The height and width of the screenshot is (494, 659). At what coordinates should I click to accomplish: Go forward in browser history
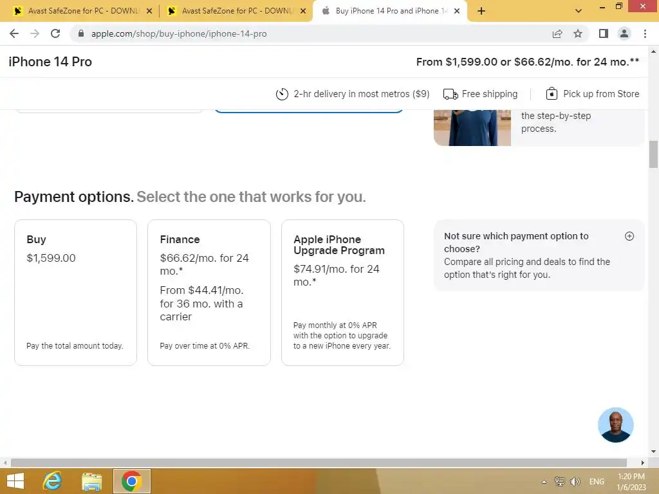pyautogui.click(x=35, y=33)
